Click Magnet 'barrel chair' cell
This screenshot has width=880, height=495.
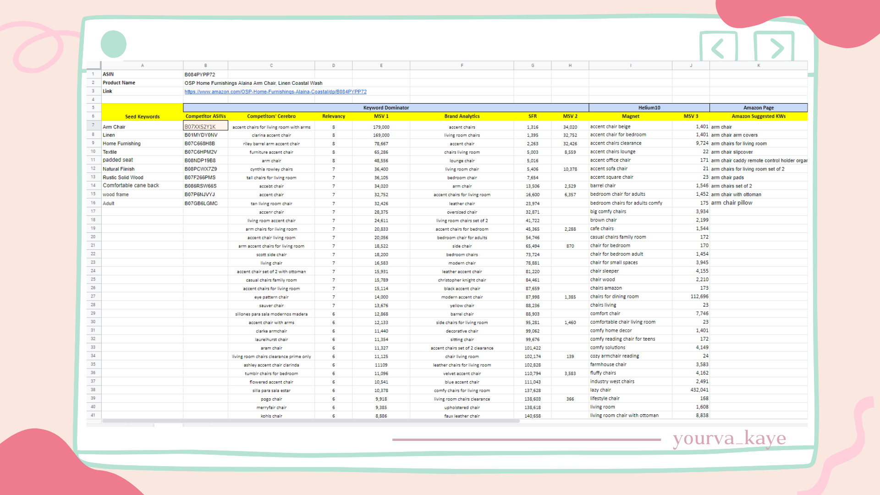[631, 186]
